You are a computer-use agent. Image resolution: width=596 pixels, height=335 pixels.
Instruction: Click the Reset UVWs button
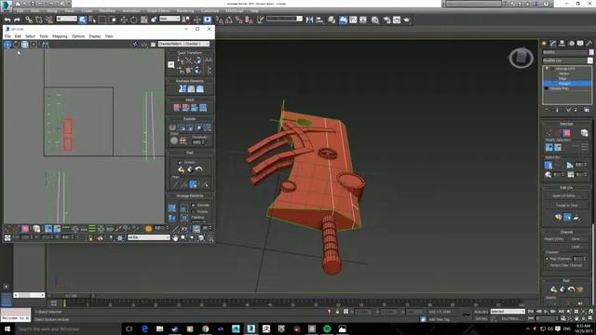click(x=553, y=239)
